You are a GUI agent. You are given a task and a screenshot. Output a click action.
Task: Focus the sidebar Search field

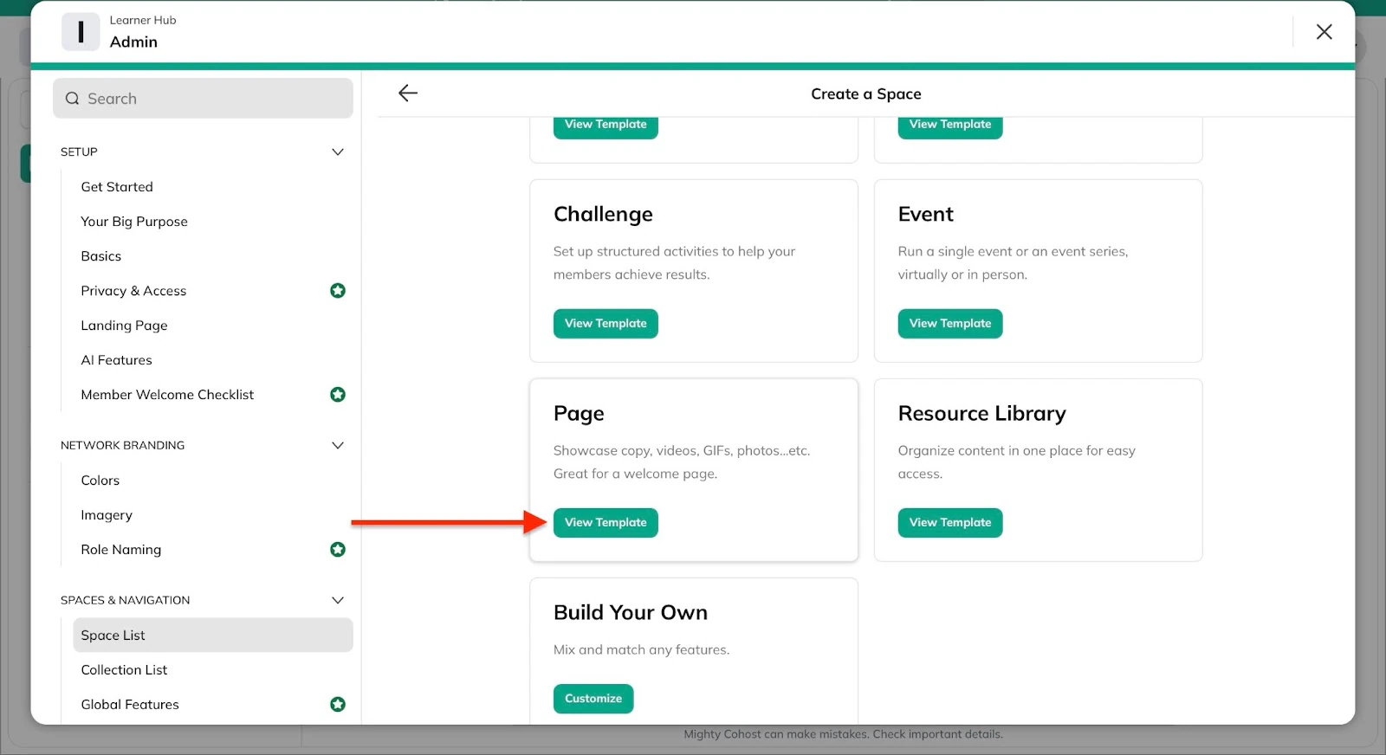pyautogui.click(x=203, y=99)
